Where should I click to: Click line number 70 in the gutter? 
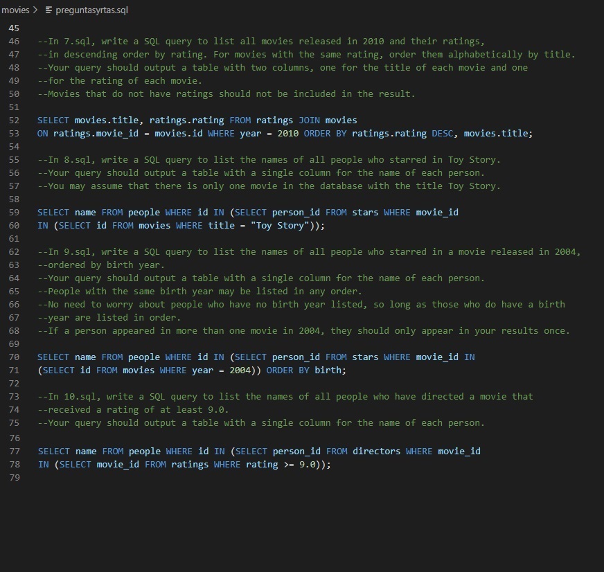[15, 357]
